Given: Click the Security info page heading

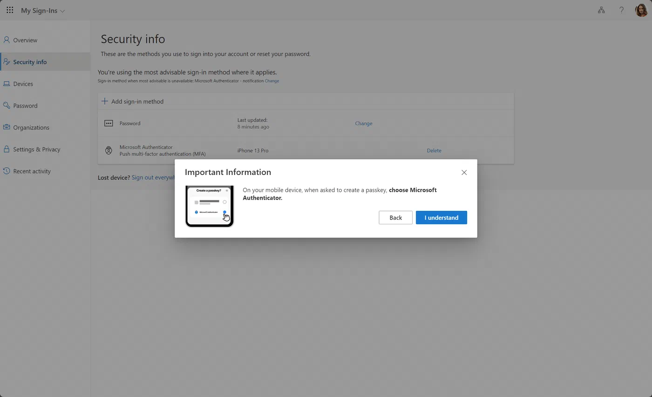Looking at the screenshot, I should pyautogui.click(x=133, y=39).
